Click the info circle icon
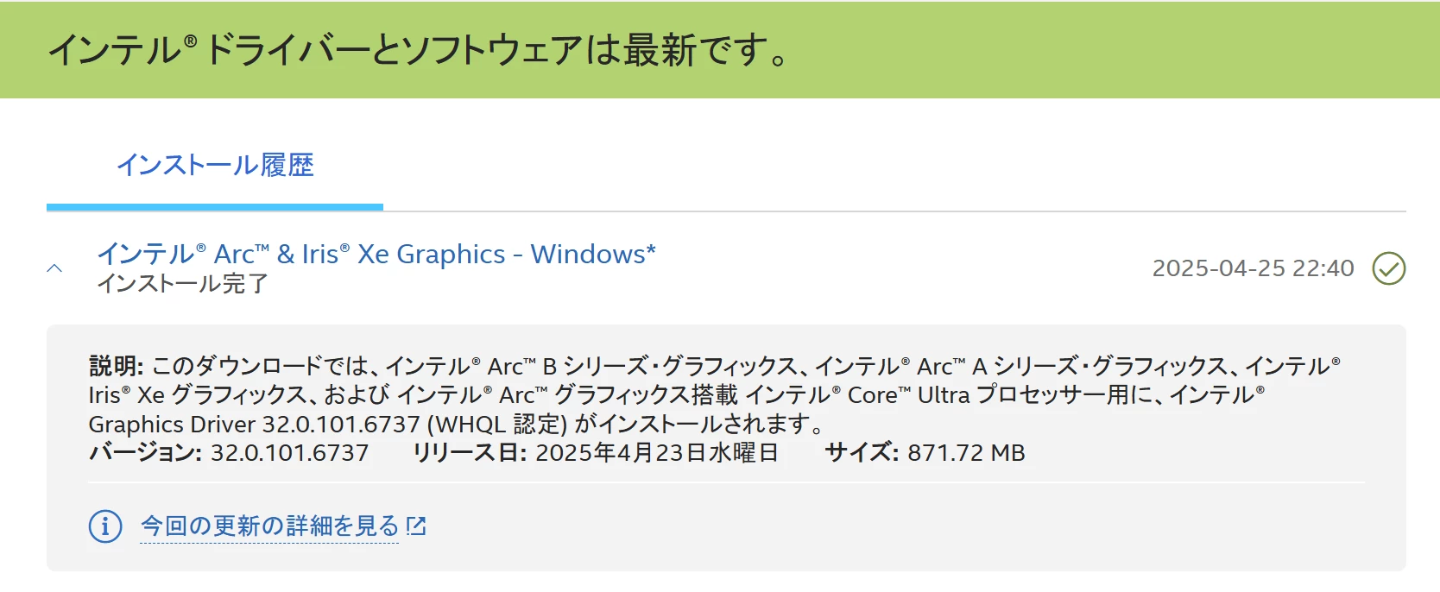The height and width of the screenshot is (592, 1440). (x=105, y=526)
